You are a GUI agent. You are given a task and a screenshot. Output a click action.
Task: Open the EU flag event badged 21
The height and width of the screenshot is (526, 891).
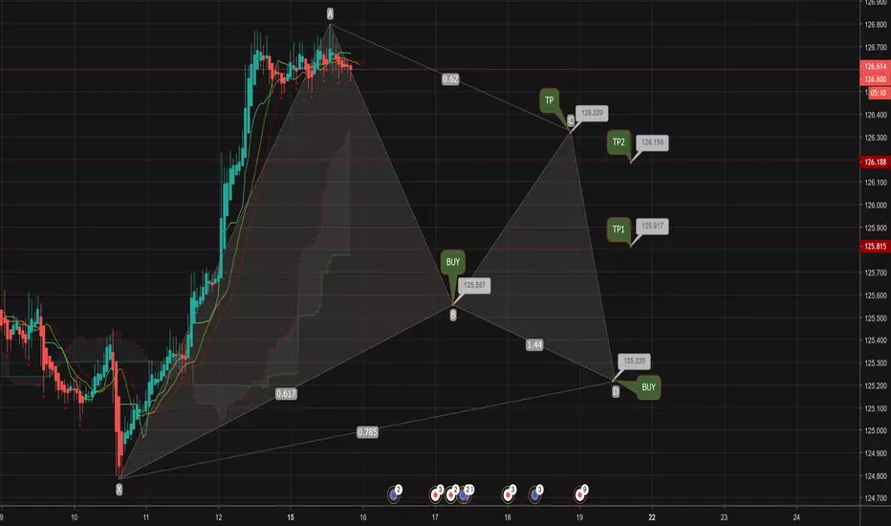point(464,495)
